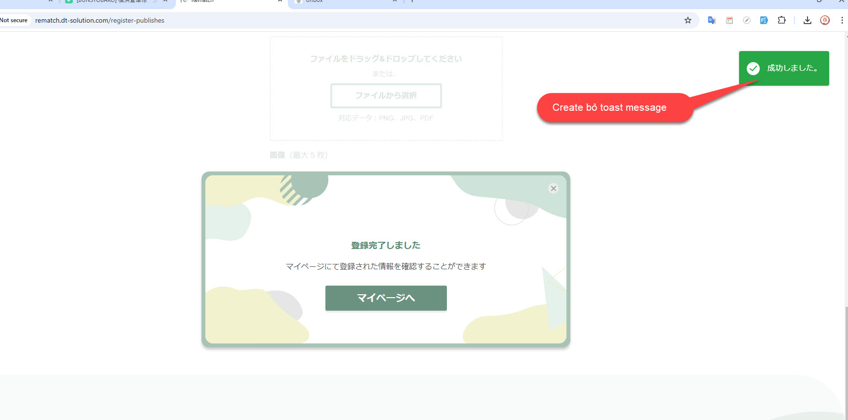Click the Not secure site indicator
This screenshot has height=420, width=848.
14,20
